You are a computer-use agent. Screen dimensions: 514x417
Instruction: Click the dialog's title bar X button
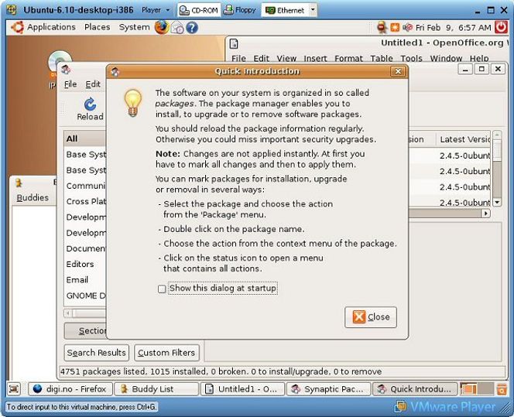tap(398, 71)
